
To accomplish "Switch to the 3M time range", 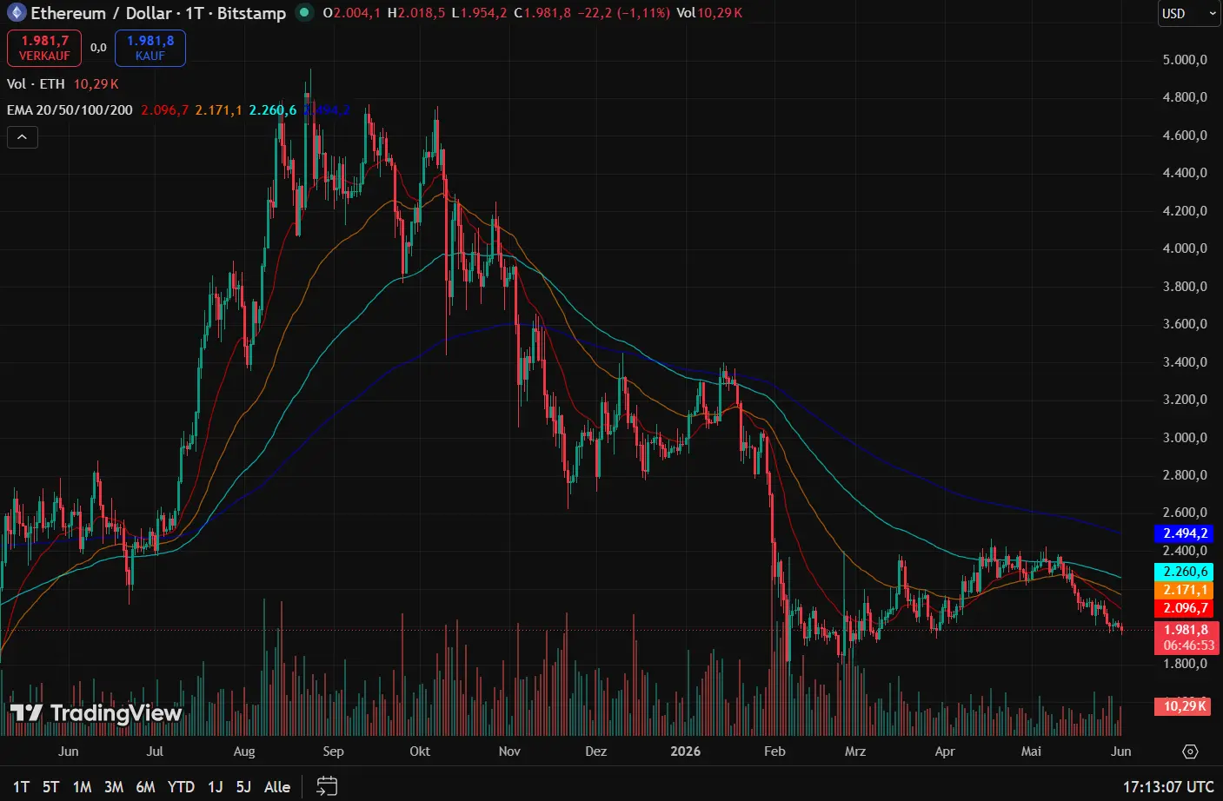I will click(114, 787).
